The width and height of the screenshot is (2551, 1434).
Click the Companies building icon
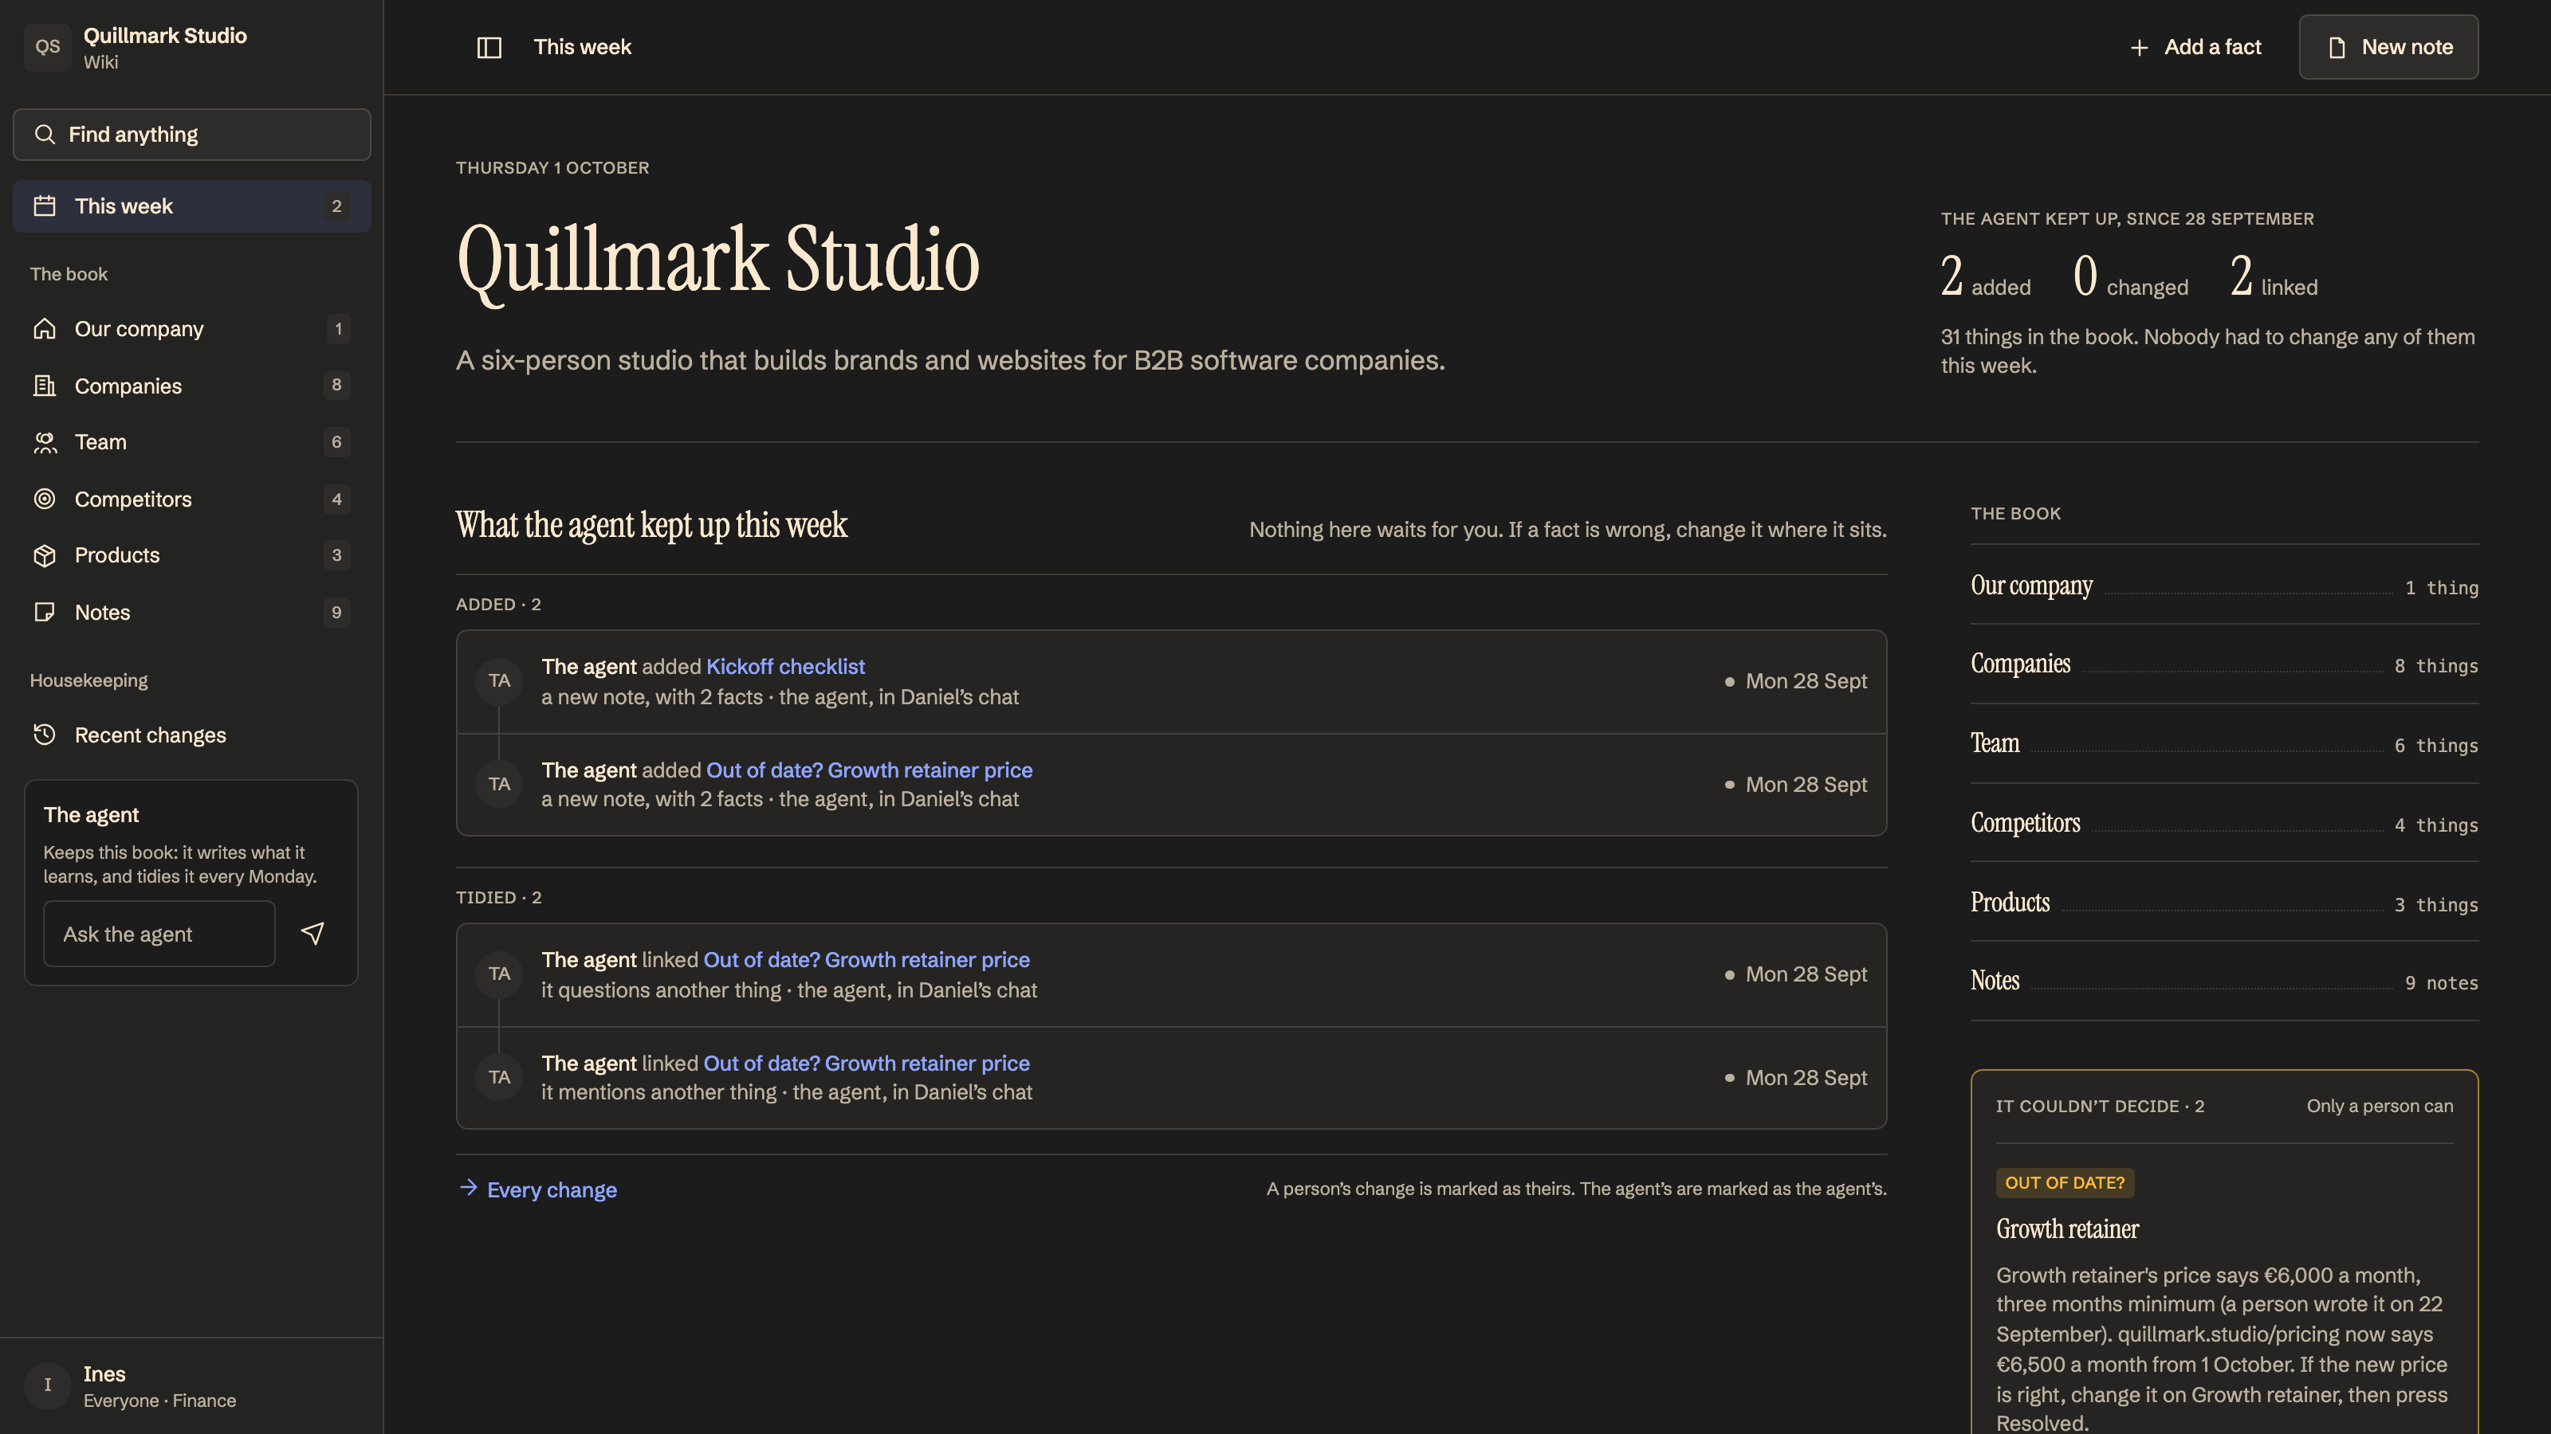tap(45, 385)
